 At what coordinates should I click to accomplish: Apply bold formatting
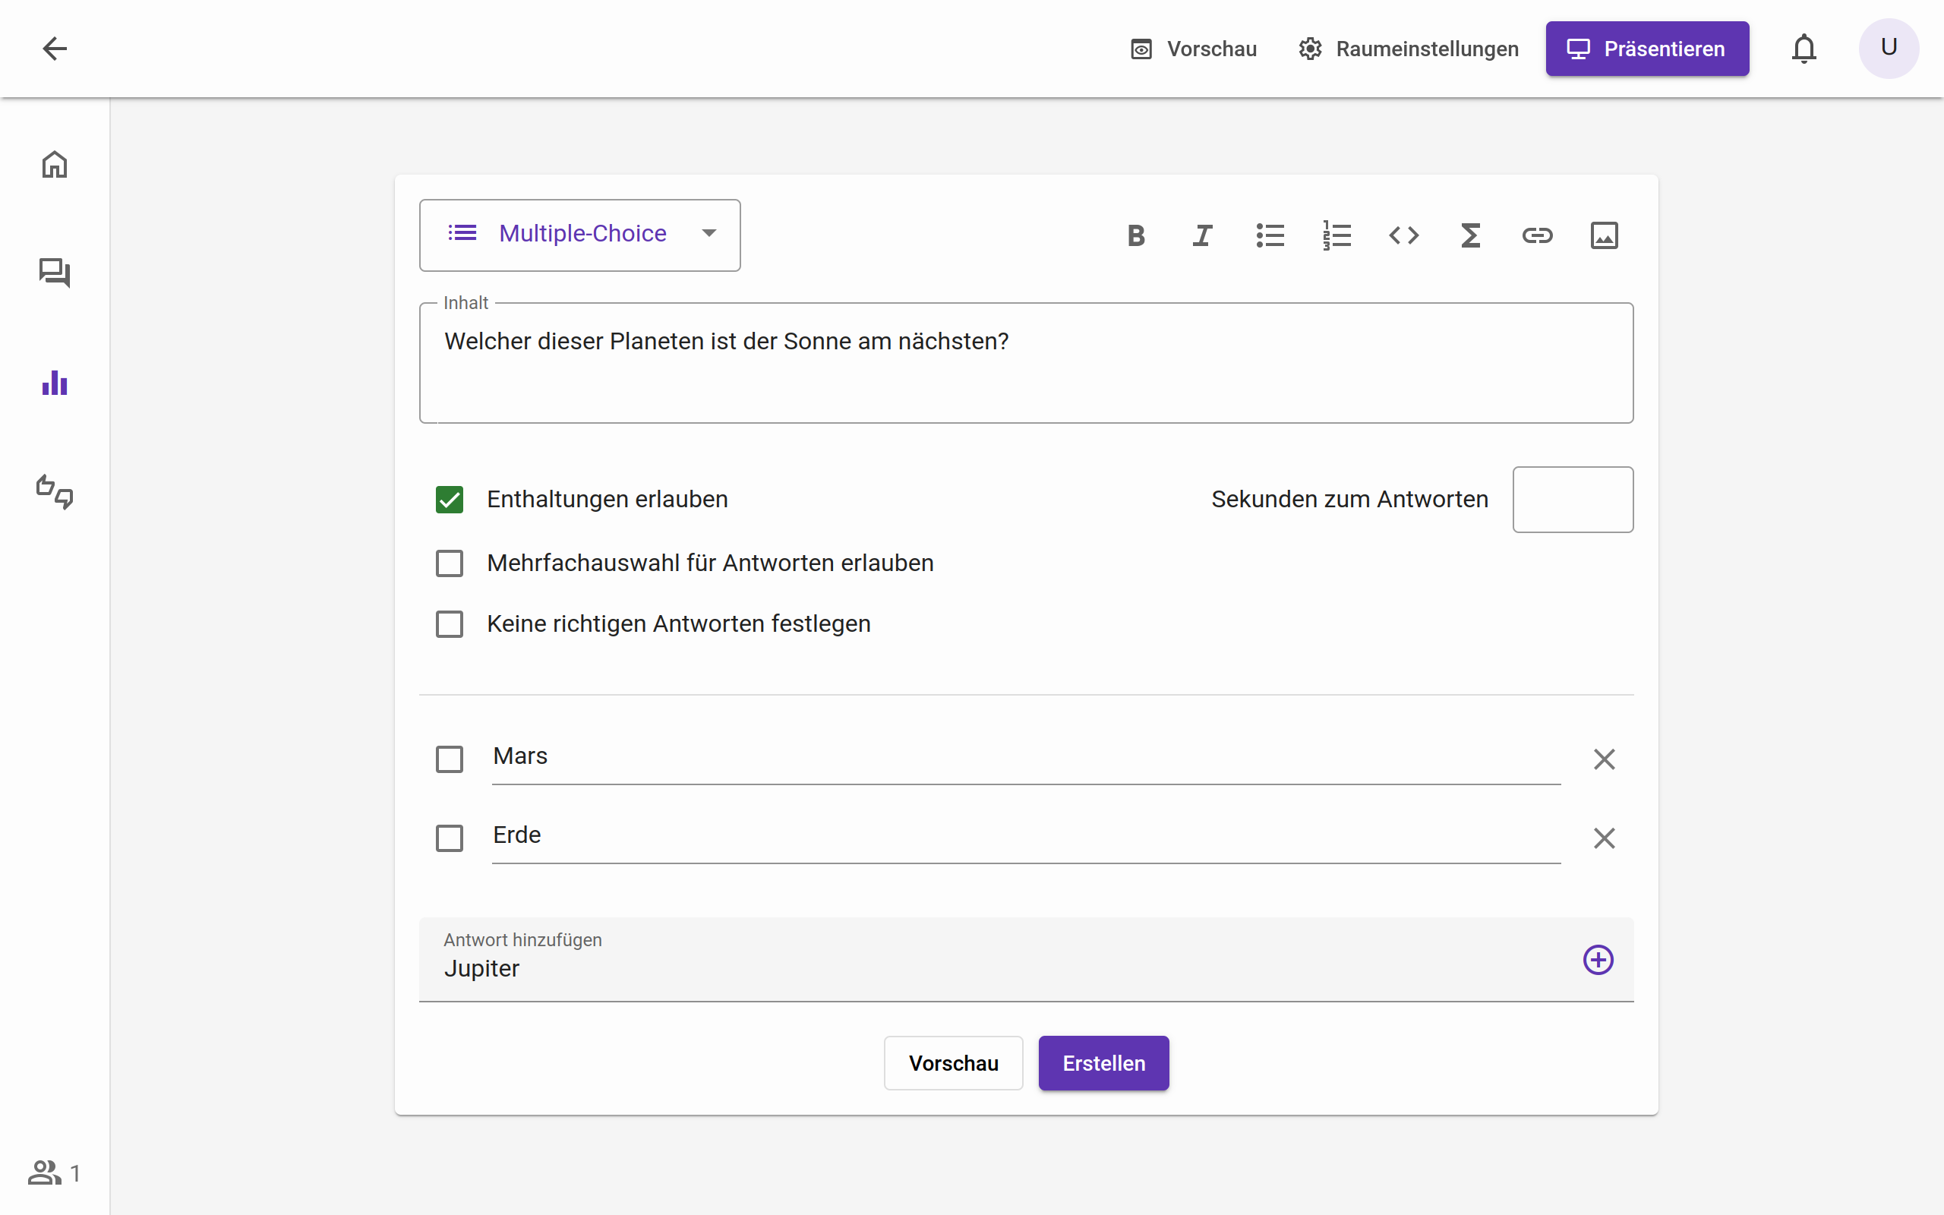(1136, 235)
